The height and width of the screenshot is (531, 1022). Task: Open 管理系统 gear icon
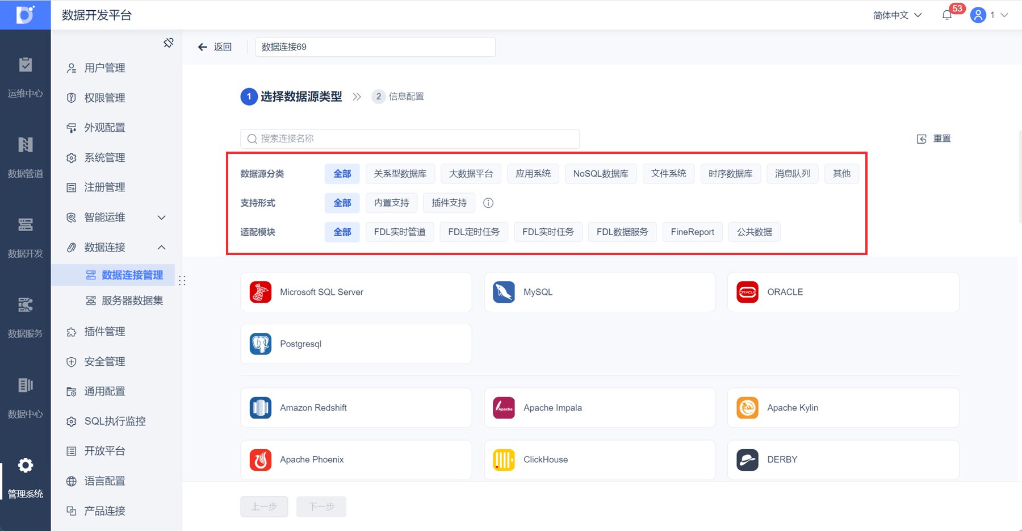[x=25, y=466]
